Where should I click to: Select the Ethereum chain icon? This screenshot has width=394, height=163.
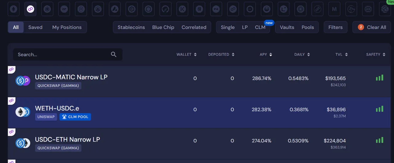[x=14, y=9]
